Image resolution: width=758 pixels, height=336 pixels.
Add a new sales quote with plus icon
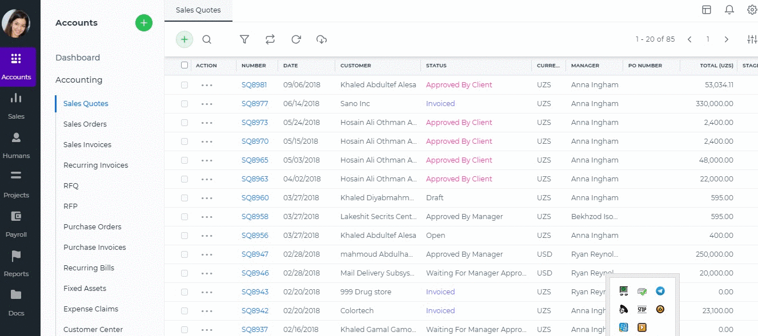click(185, 39)
